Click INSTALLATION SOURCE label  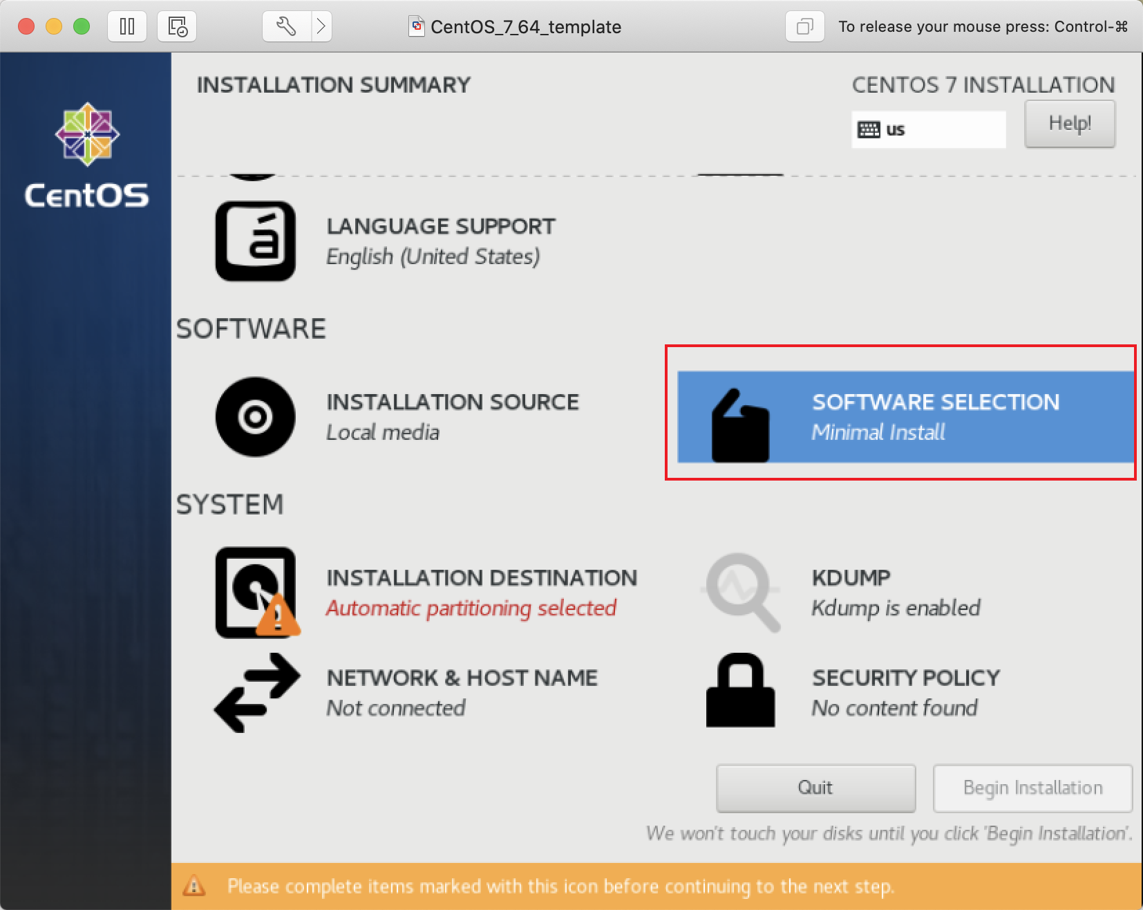[x=453, y=402]
